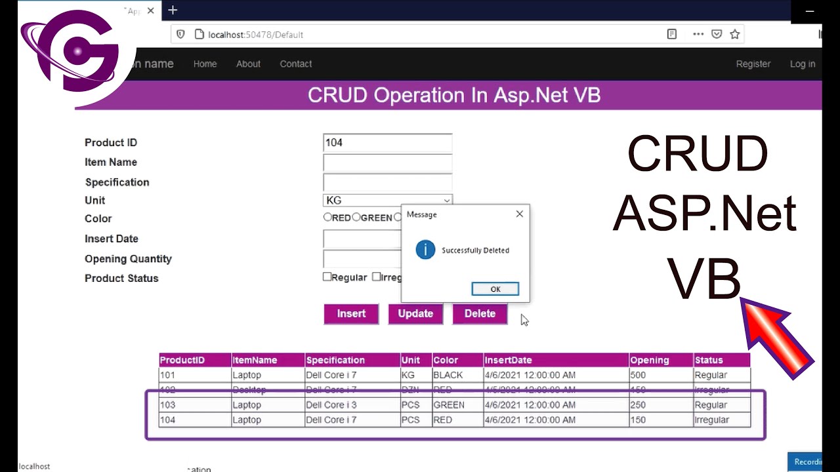This screenshot has width=840, height=472.
Task: Open a new browser tab with plus
Action: click(x=173, y=10)
